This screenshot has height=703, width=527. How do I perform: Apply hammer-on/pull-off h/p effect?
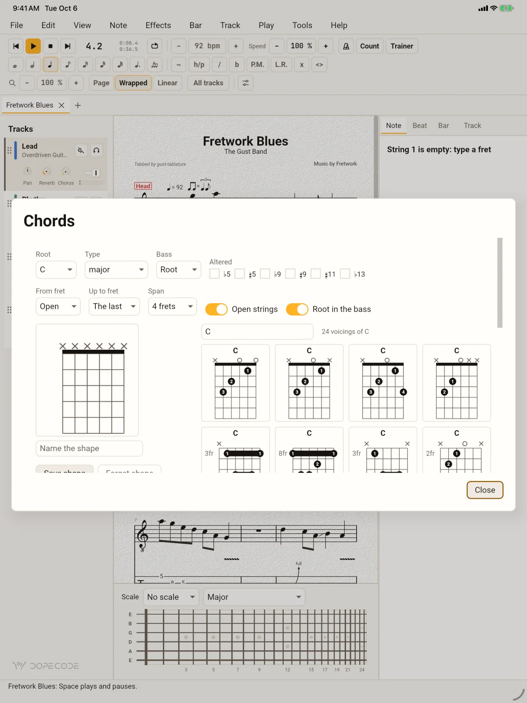pyautogui.click(x=199, y=65)
